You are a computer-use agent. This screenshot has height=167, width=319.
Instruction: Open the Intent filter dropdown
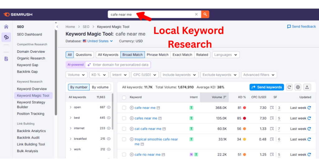[x=120, y=75]
